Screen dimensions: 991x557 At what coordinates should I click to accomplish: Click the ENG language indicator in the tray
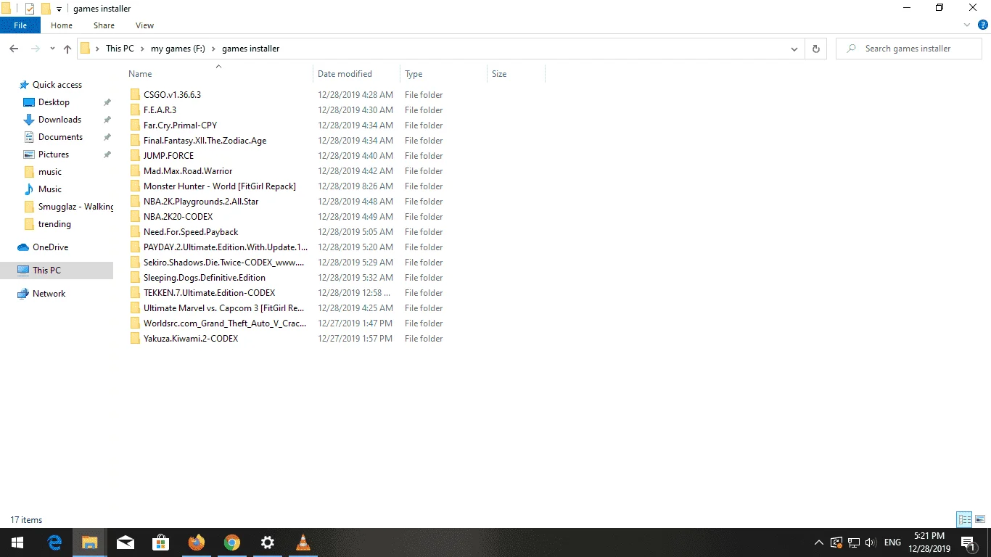coord(892,542)
